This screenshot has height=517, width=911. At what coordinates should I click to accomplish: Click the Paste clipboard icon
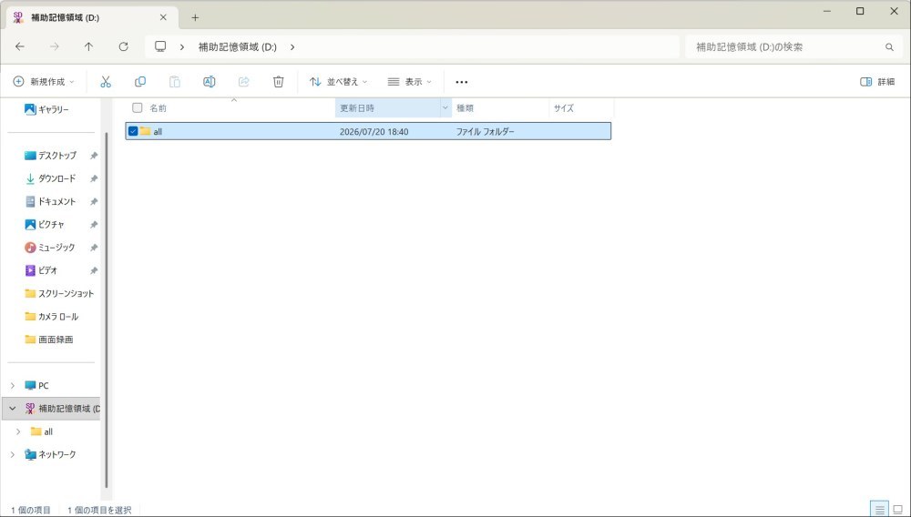click(174, 82)
